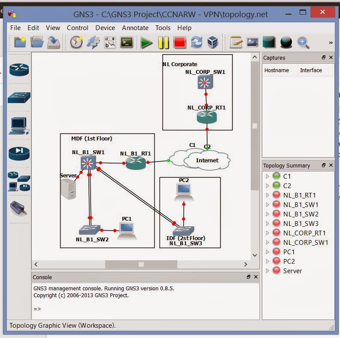
Task: Select NL_CORP_SW1 switch on canvas
Action: (x=205, y=82)
